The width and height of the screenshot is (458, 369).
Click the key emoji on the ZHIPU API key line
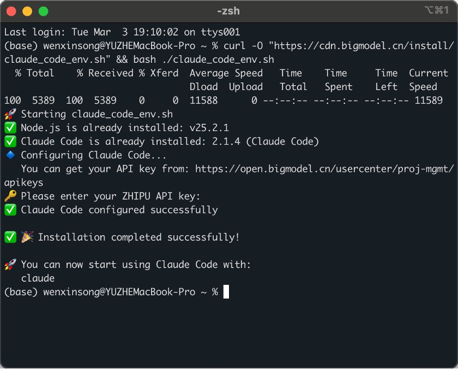(x=10, y=196)
